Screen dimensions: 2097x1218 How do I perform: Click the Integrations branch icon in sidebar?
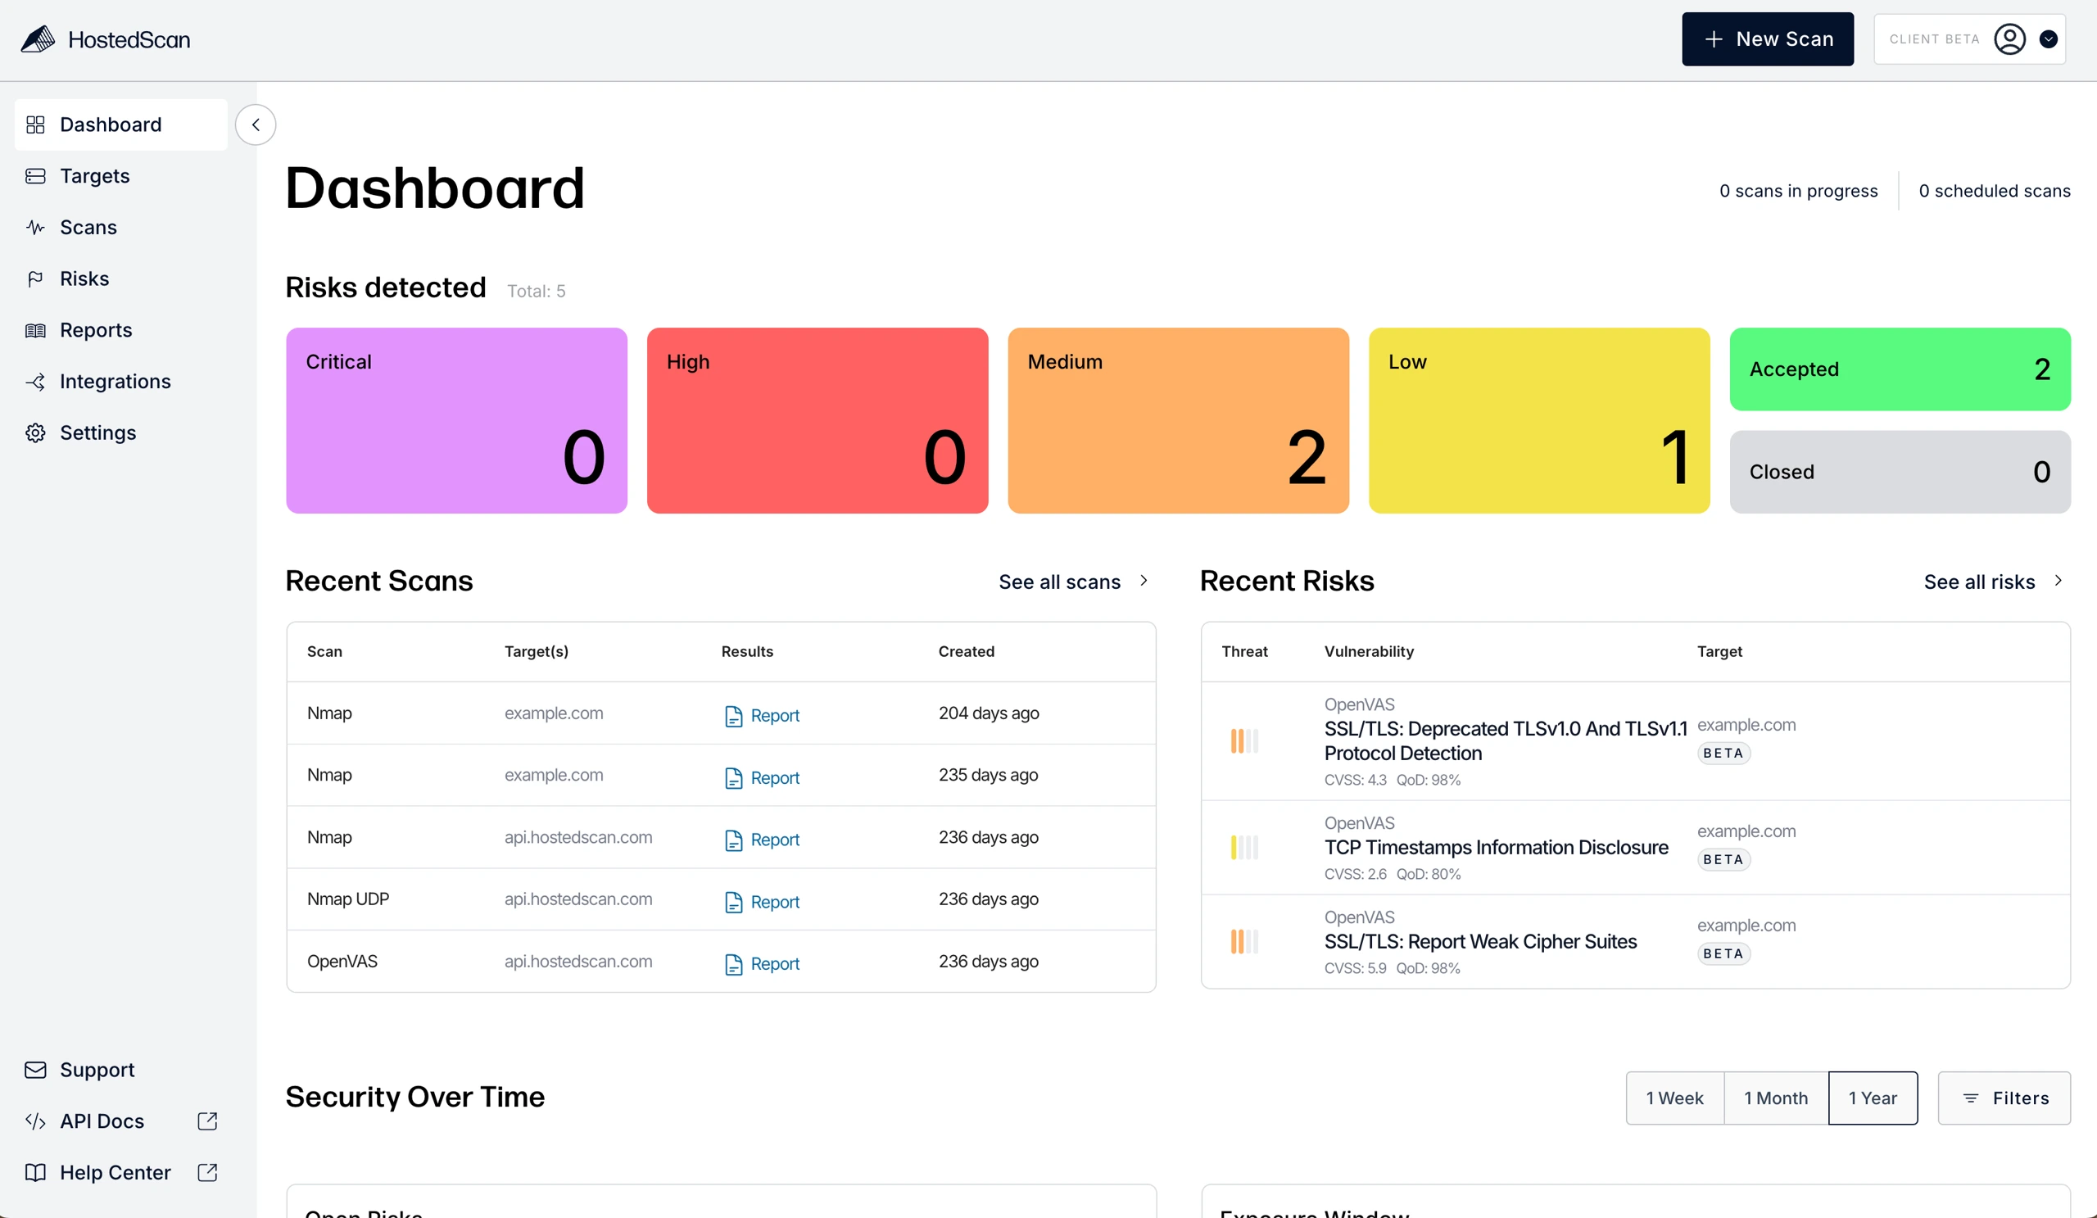(35, 381)
